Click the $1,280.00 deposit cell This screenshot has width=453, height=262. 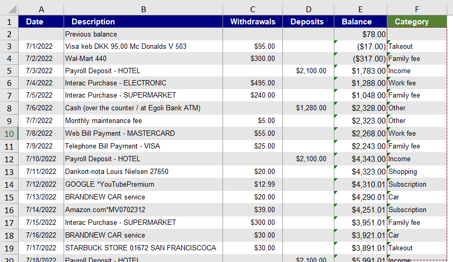308,108
